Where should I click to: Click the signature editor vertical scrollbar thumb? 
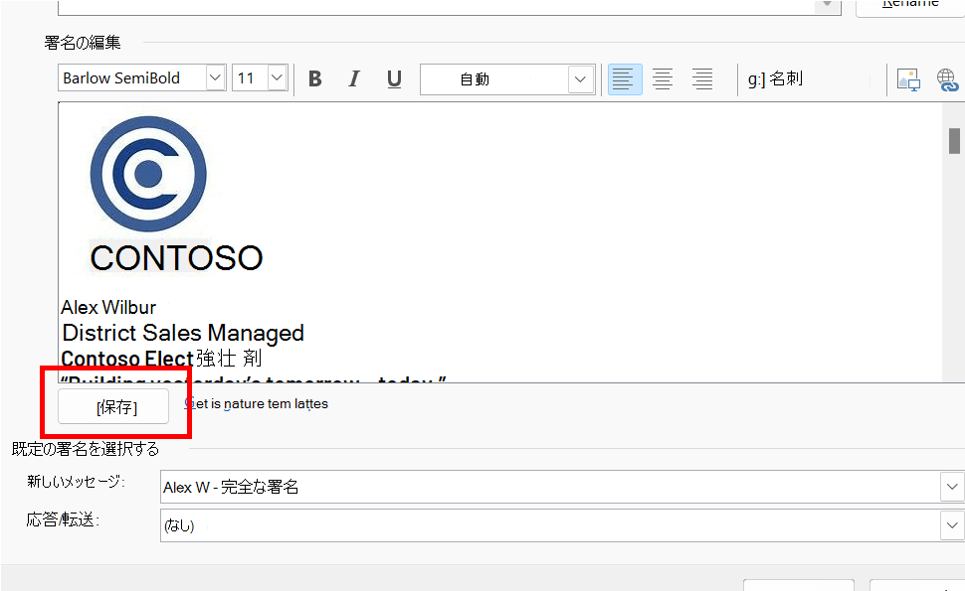(x=954, y=141)
